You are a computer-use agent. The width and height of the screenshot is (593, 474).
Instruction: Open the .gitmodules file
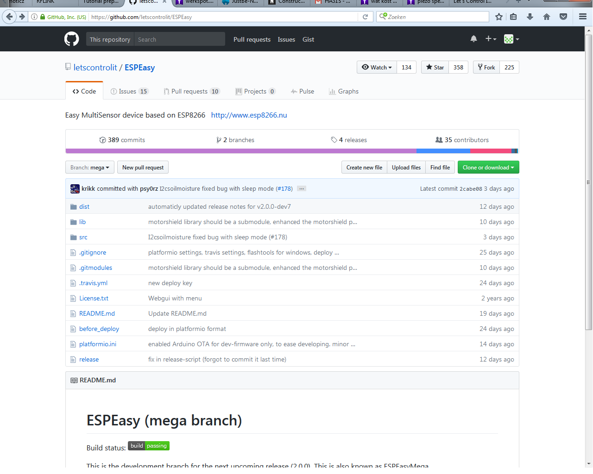click(95, 268)
